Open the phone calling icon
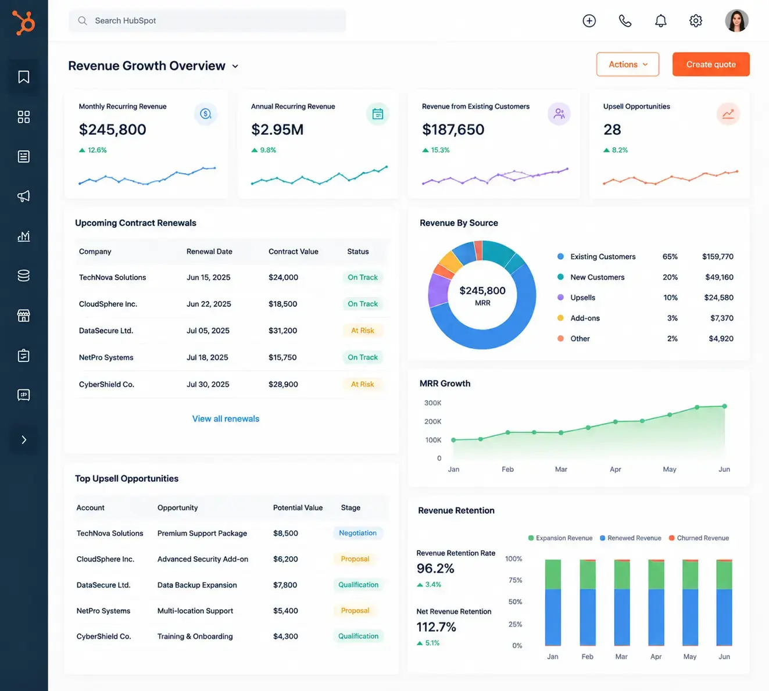769x691 pixels. (x=625, y=21)
